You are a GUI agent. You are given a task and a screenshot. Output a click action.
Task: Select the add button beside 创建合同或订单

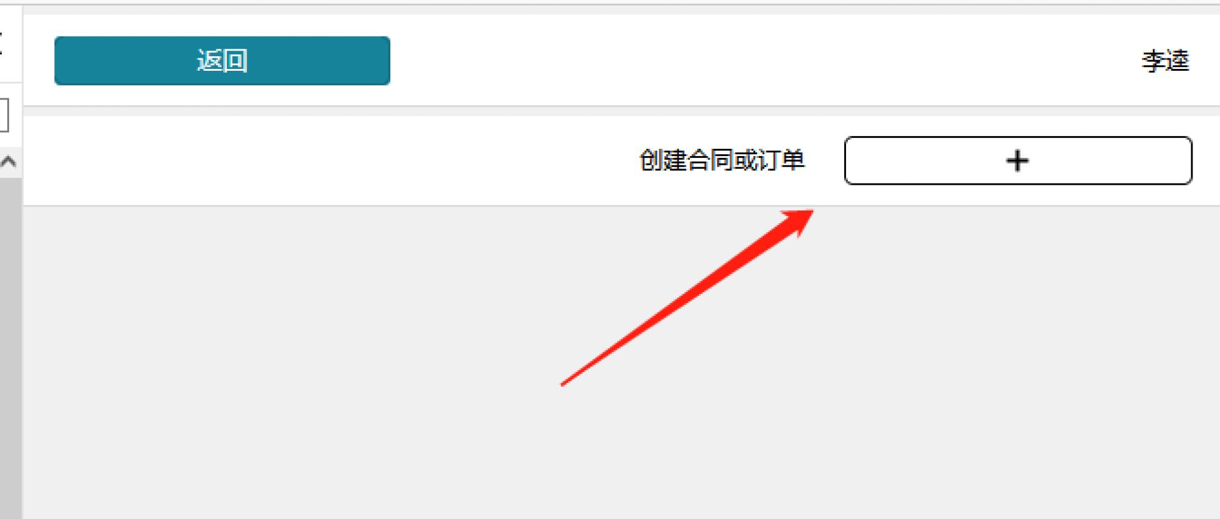click(1018, 160)
